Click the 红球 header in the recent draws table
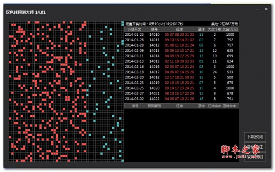The height and width of the screenshot is (172, 275). 179,29
